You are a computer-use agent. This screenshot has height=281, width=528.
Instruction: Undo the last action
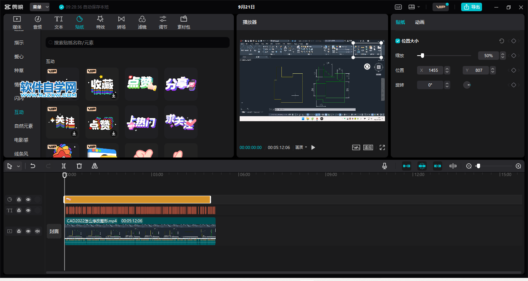tap(33, 166)
